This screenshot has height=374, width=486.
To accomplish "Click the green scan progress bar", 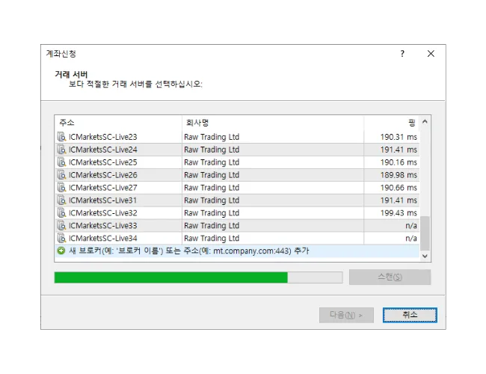I will point(198,278).
